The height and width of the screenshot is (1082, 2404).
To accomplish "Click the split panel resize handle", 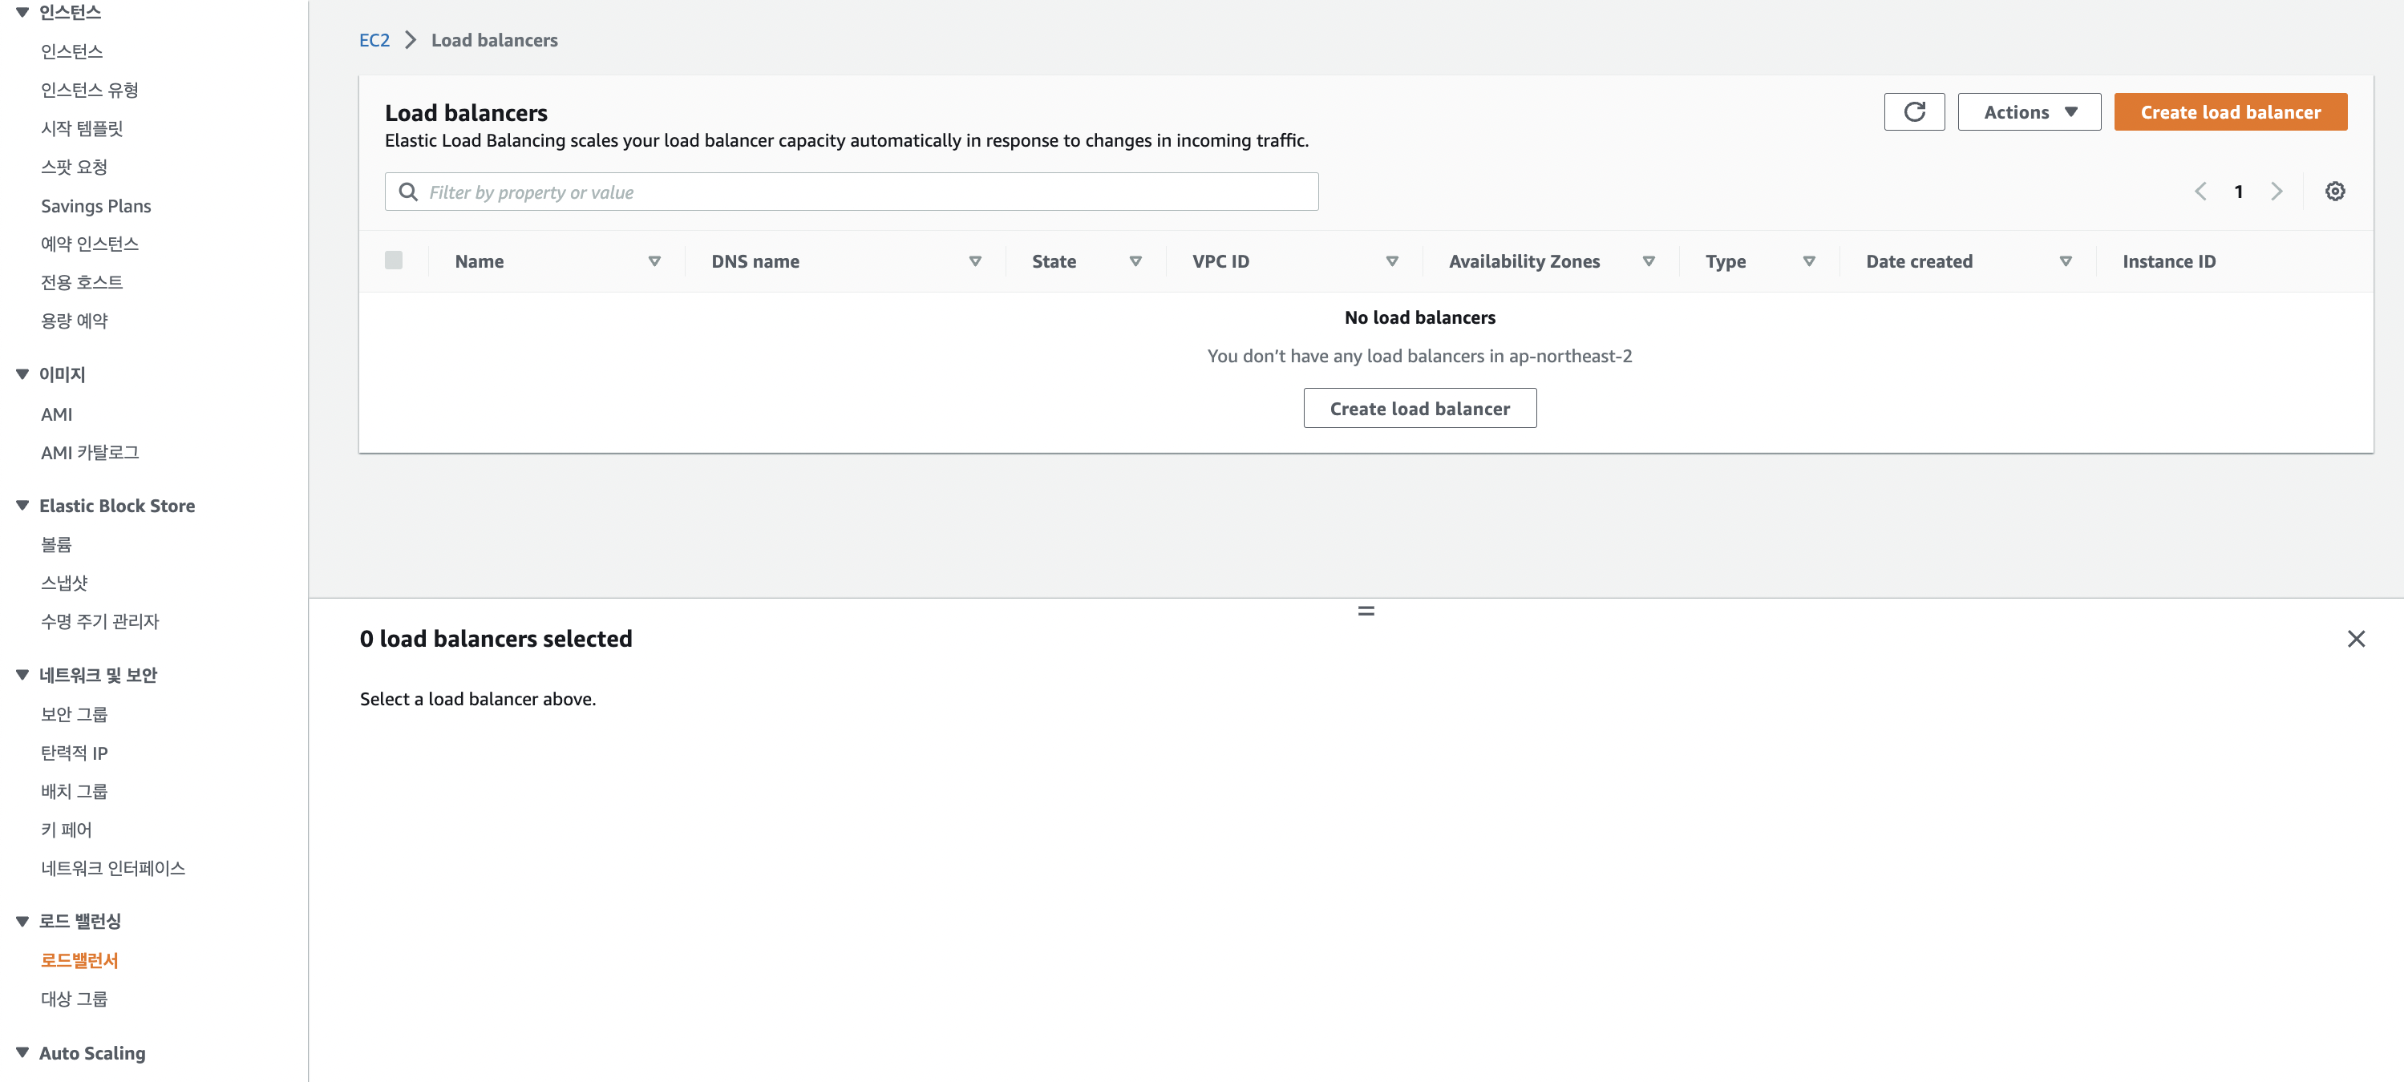I will coord(1366,611).
